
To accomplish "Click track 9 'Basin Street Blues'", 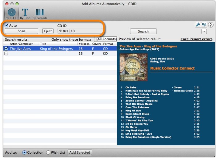I will point(137,114).
